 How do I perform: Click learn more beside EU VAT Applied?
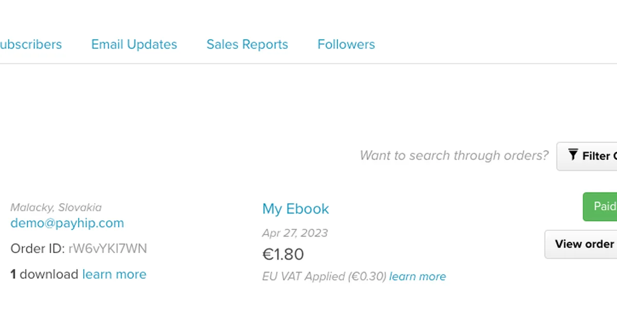418,277
